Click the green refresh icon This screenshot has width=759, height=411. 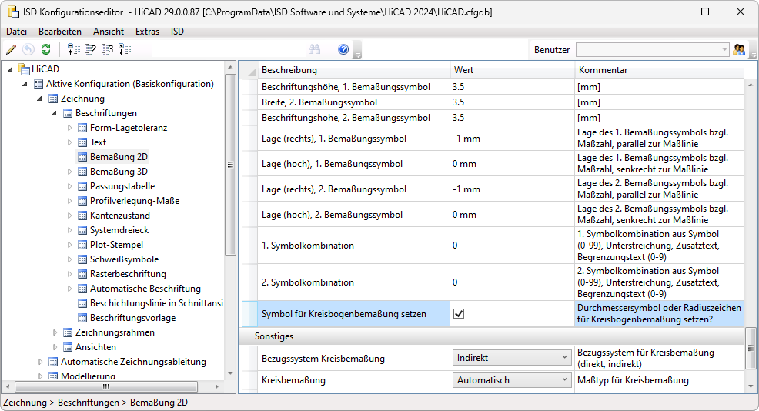click(x=46, y=49)
